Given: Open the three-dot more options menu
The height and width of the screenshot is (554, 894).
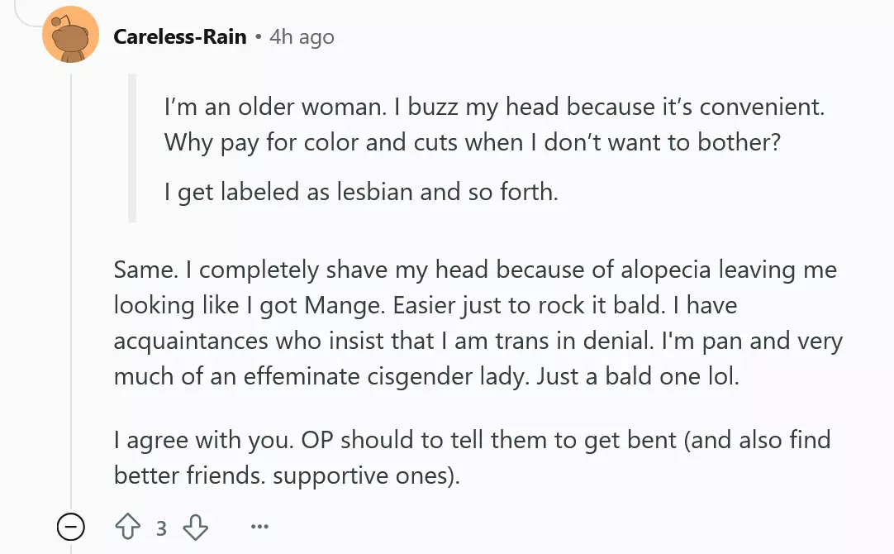Looking at the screenshot, I should 259,527.
